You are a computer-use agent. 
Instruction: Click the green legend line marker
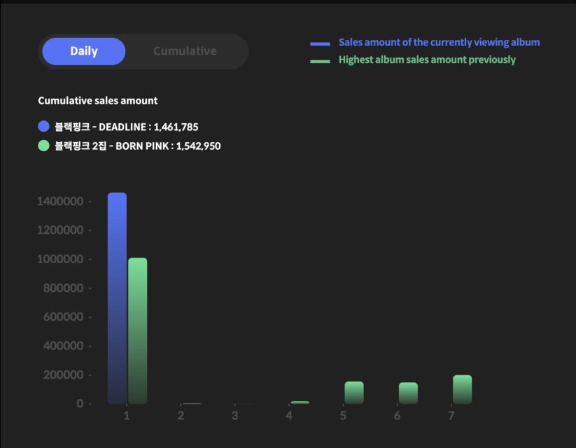(x=321, y=60)
